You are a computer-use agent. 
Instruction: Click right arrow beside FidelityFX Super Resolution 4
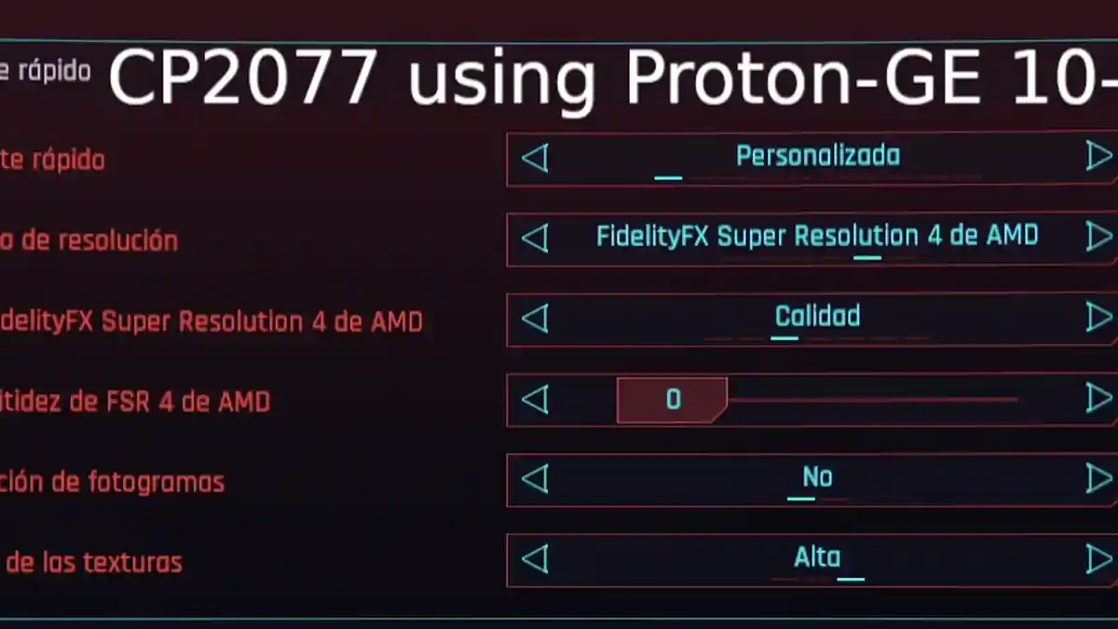[1099, 237]
